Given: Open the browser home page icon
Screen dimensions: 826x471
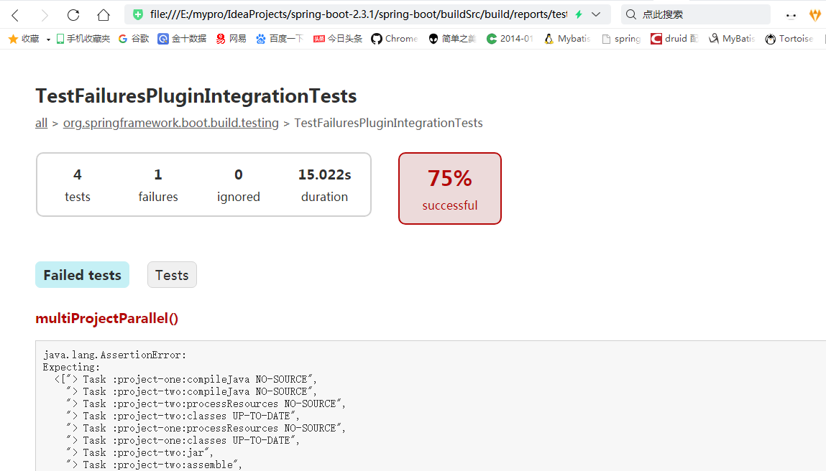Looking at the screenshot, I should tap(102, 14).
